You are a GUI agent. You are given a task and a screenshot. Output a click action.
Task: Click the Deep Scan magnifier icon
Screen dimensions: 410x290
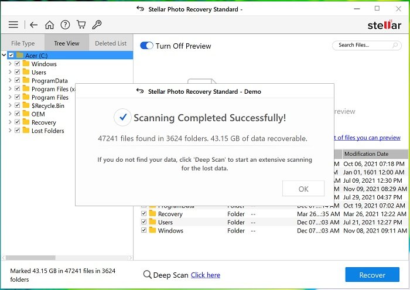click(x=147, y=275)
